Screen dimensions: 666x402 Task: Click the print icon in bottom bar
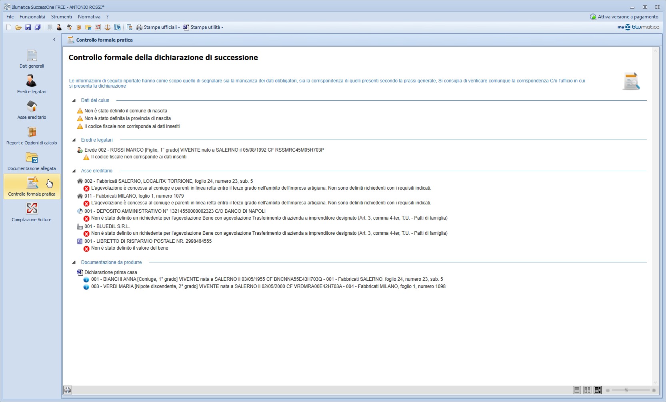pos(68,390)
